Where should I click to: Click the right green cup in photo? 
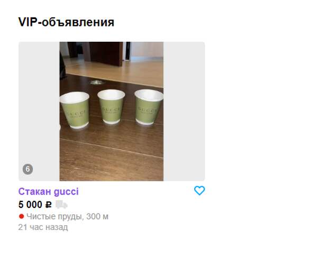(x=149, y=107)
